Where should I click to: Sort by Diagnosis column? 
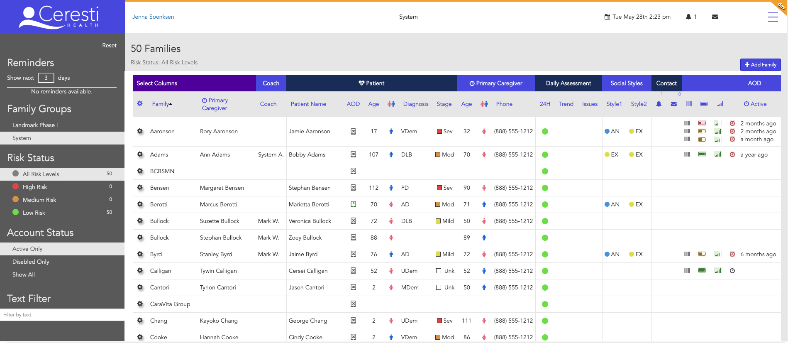416,104
